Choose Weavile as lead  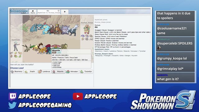point(58,72)
